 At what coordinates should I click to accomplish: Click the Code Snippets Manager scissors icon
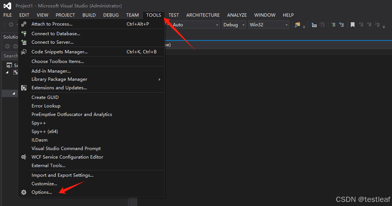[24, 52]
